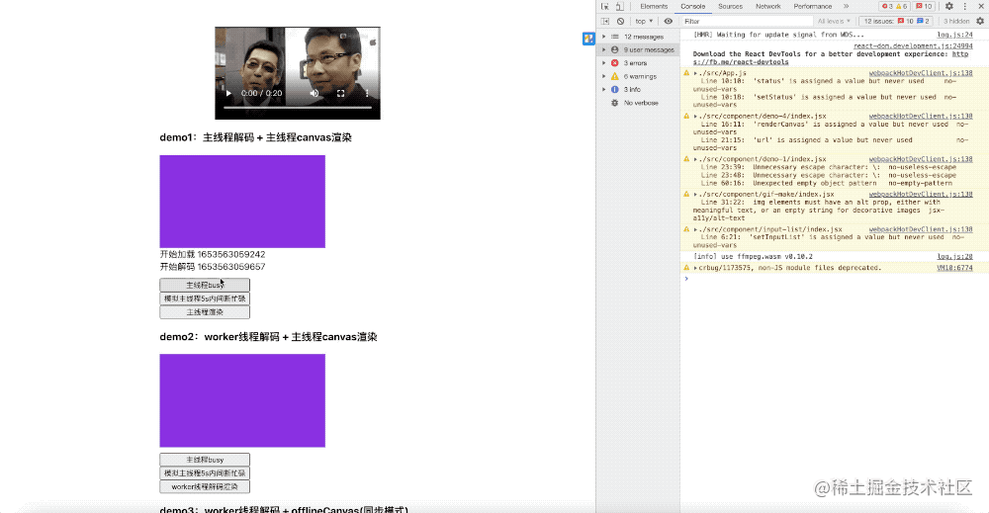
Task: Click the demo2 '主线程busy' button
Action: point(205,460)
